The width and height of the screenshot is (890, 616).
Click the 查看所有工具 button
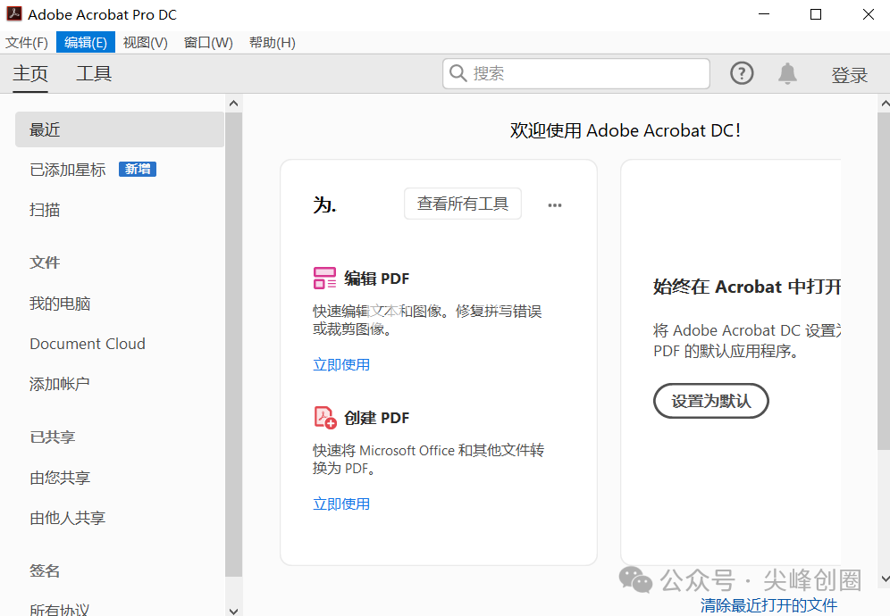click(463, 204)
